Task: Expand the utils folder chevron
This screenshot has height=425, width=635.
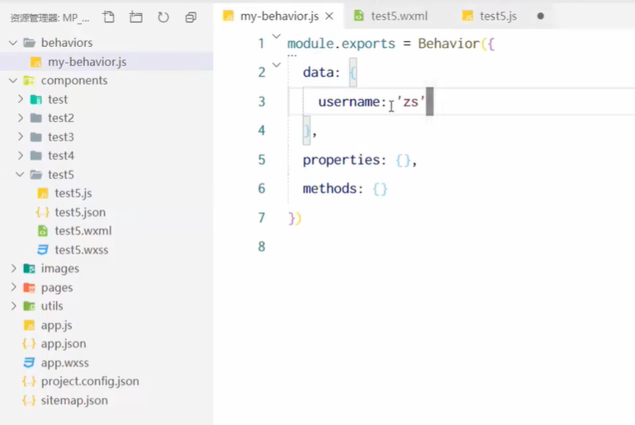Action: point(13,306)
